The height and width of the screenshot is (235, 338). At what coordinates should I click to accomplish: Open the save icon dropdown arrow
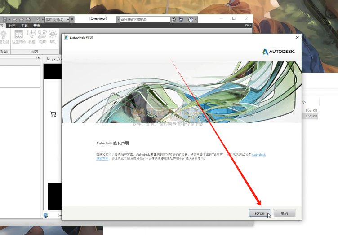[x=9, y=20]
